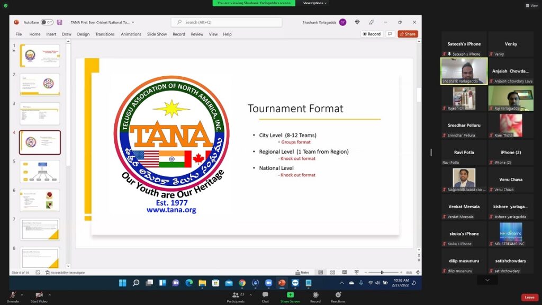Open Zoom Reactions
542x305 pixels.
point(338,297)
